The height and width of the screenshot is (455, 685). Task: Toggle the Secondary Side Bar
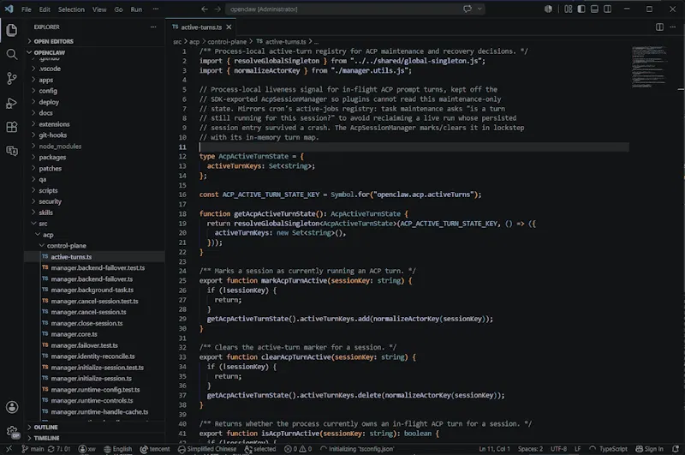pos(607,9)
